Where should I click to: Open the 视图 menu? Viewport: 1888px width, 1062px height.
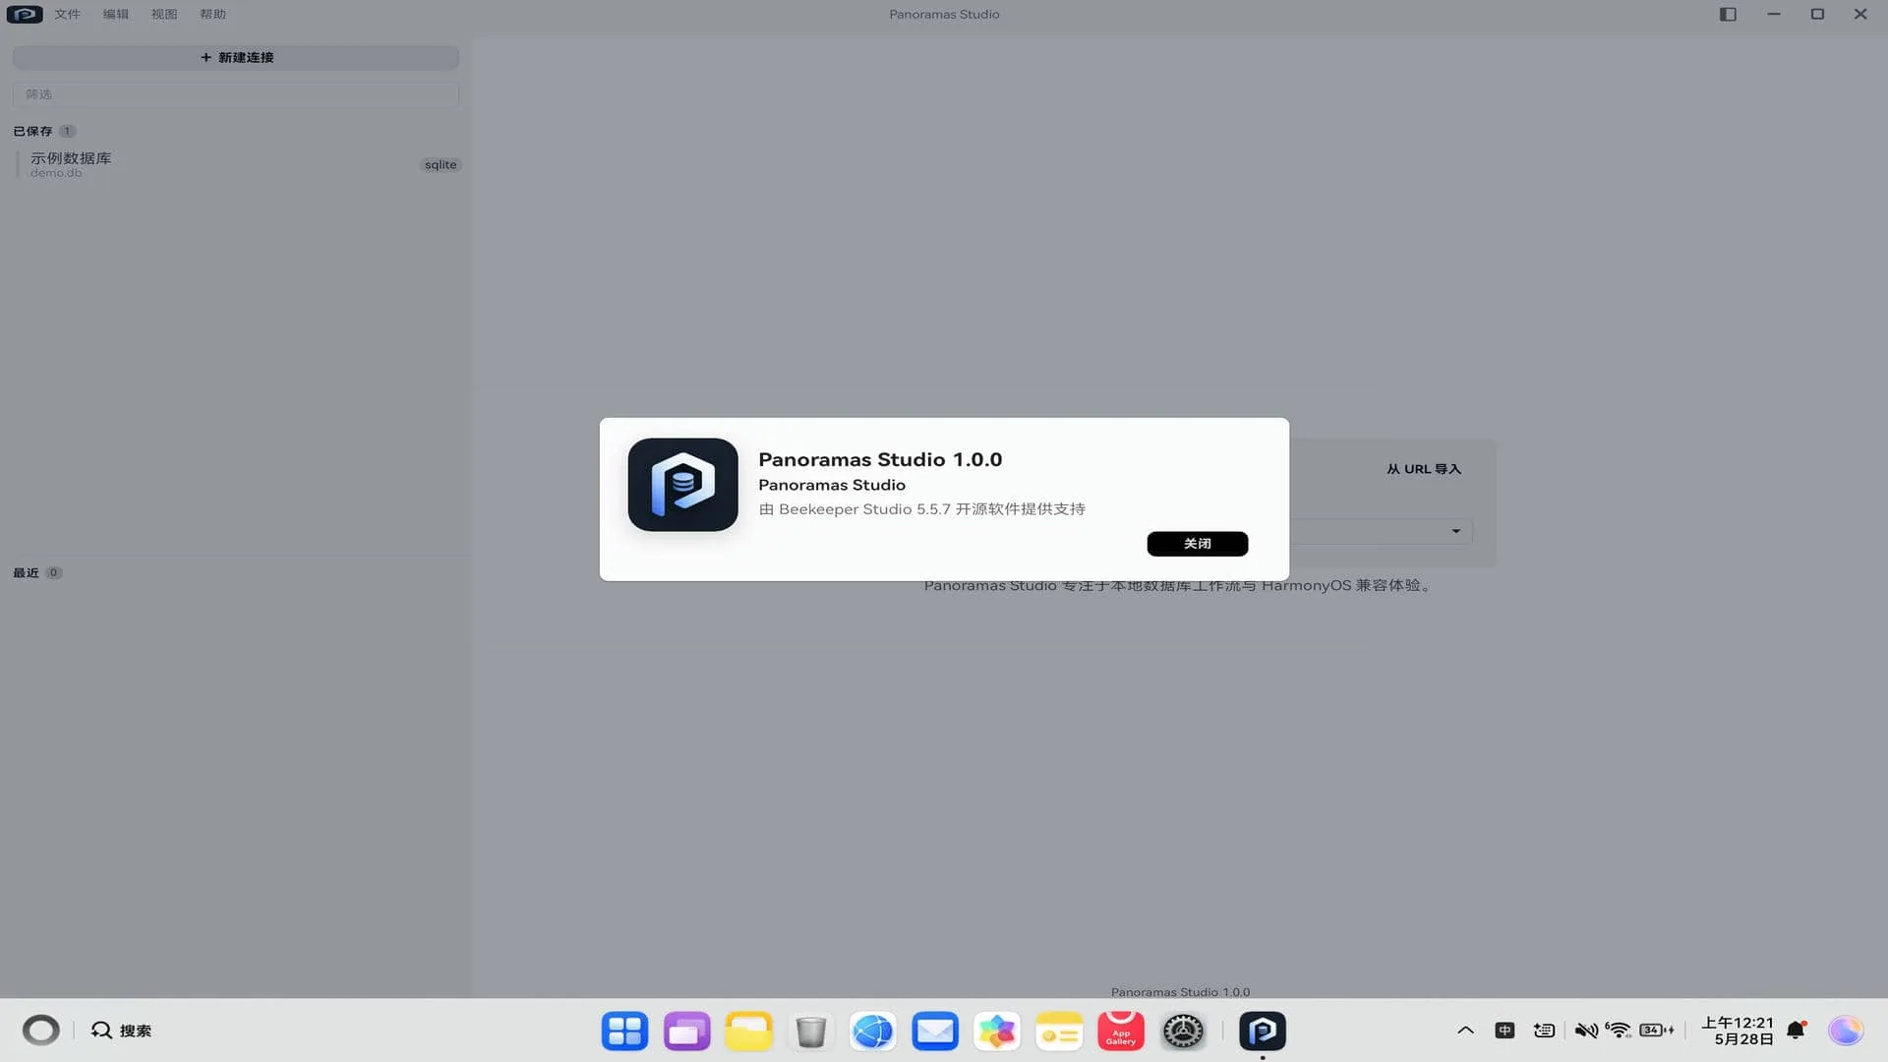(164, 14)
